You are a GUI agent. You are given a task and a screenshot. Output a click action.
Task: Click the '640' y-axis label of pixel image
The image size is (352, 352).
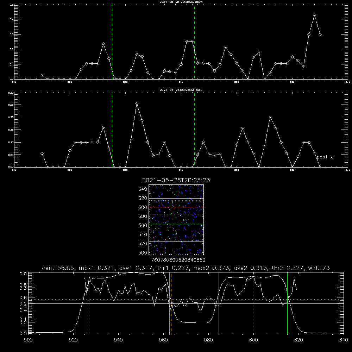tap(143, 189)
